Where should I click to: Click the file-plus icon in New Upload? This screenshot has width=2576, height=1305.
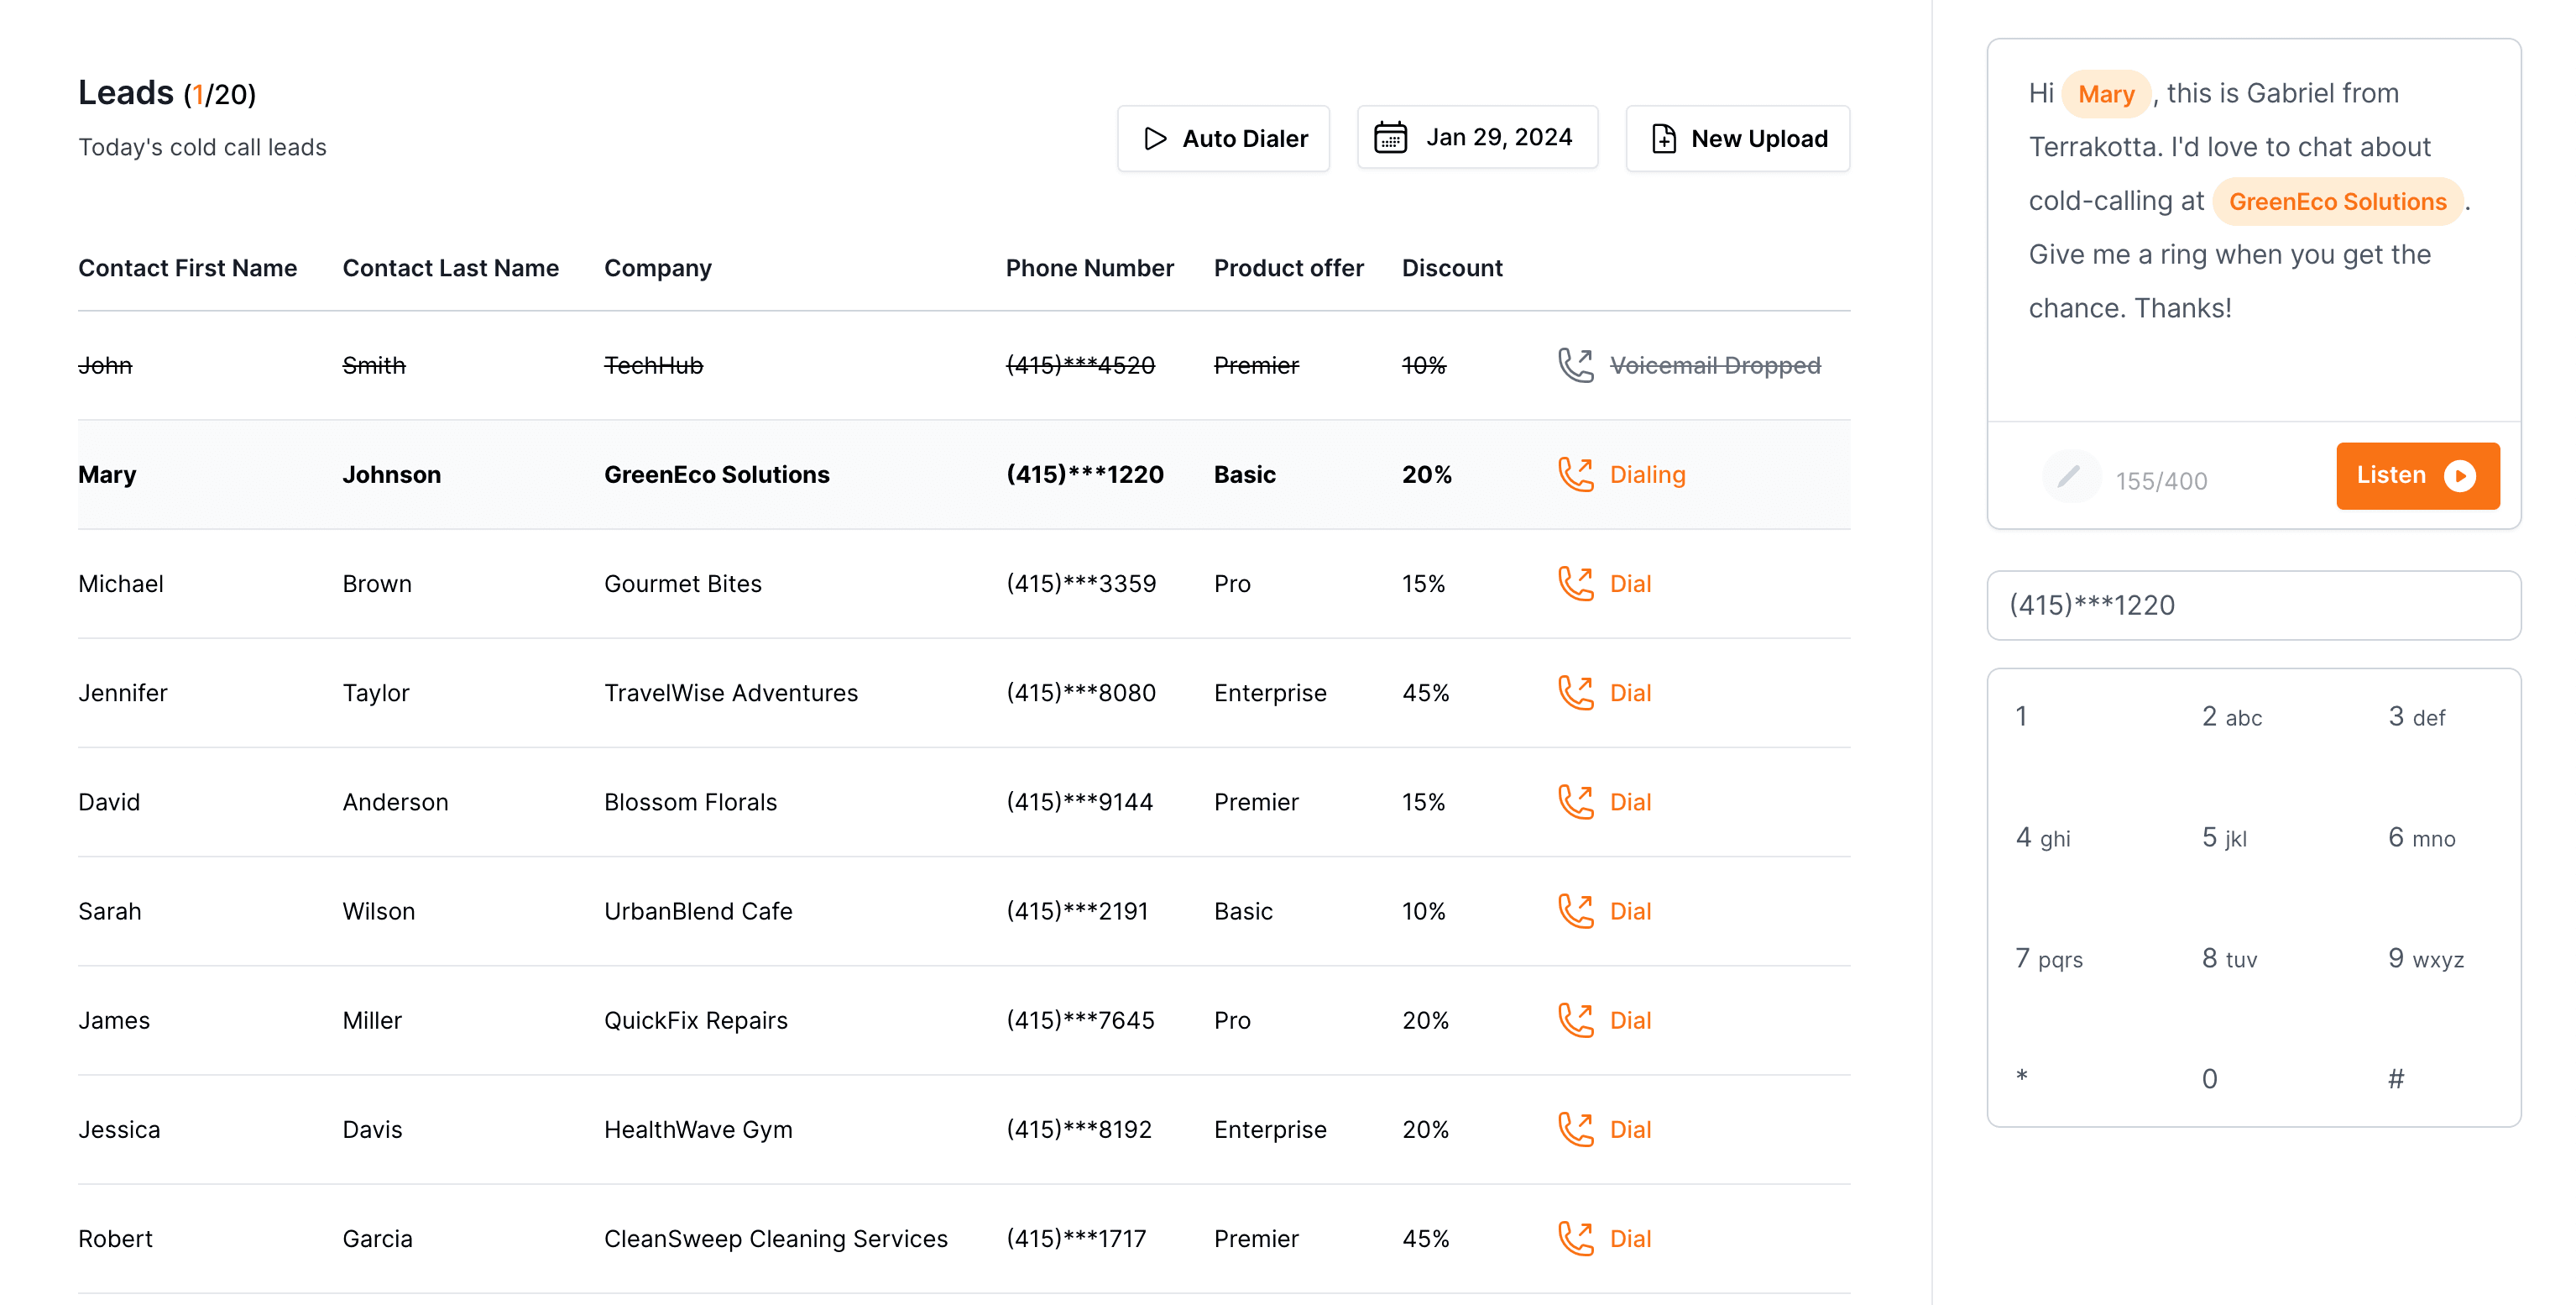pyautogui.click(x=1664, y=139)
